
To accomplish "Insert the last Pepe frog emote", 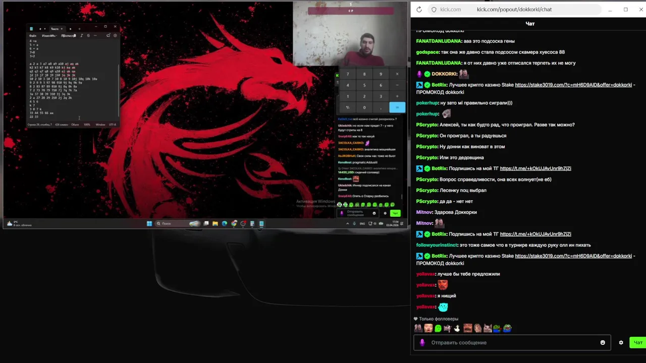I will 507,328.
